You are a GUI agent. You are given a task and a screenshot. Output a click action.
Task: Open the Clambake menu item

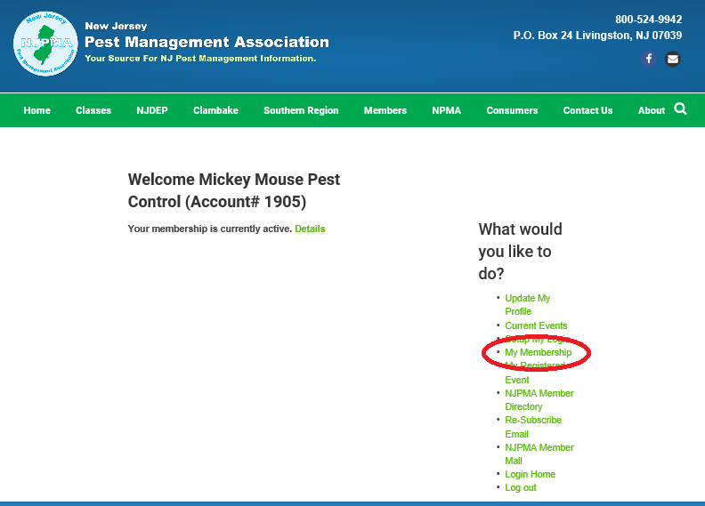click(x=215, y=110)
